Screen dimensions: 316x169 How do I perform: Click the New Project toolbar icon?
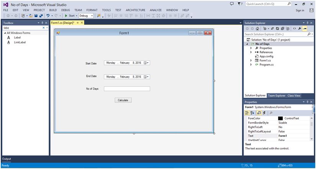(x=23, y=16)
